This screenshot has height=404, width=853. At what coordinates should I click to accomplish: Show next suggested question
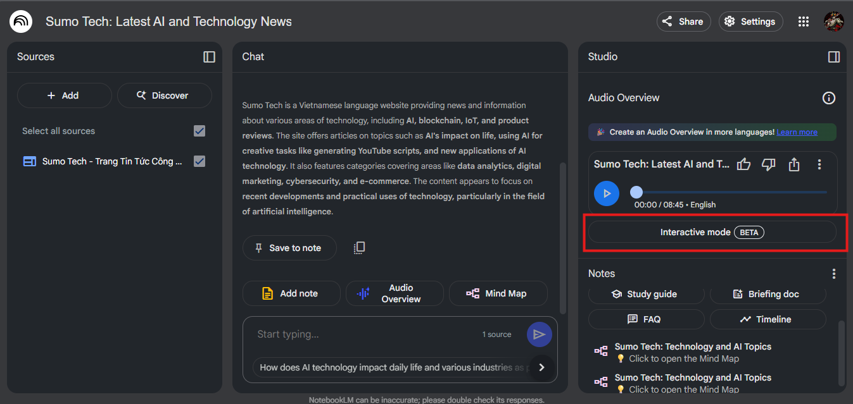click(x=541, y=367)
